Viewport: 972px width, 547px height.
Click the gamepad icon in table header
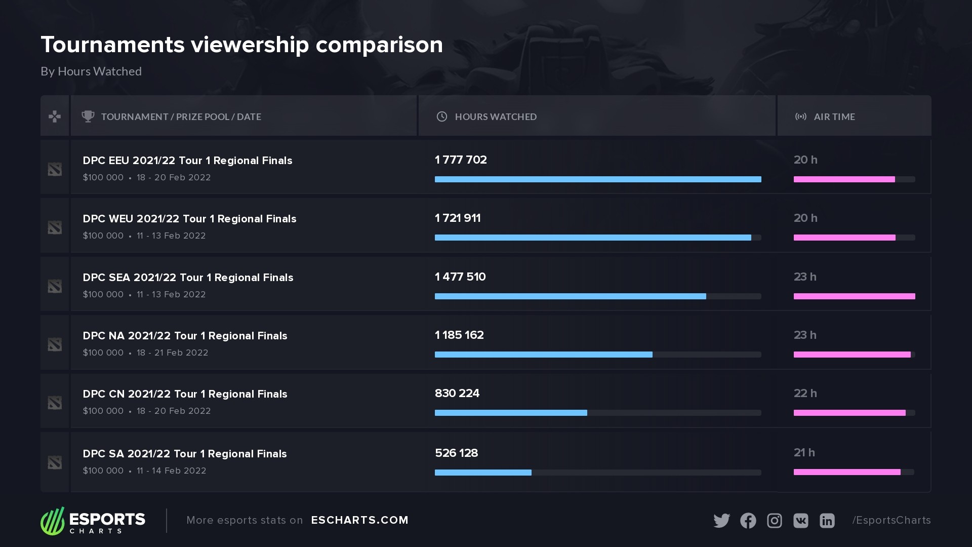click(55, 117)
